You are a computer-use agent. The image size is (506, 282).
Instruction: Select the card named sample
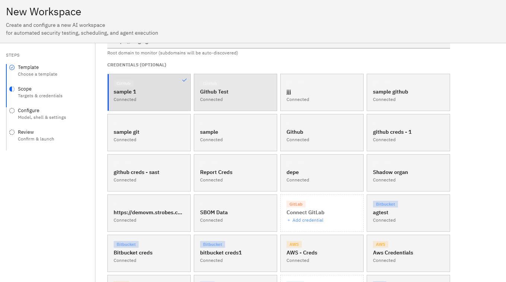[235, 133]
